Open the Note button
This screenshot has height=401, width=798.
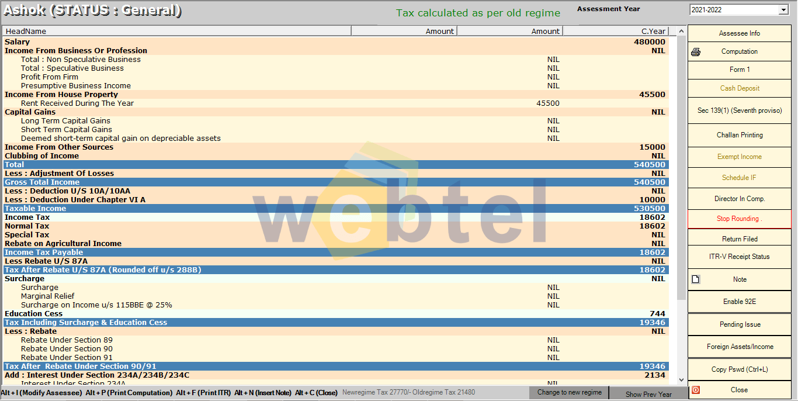[740, 279]
